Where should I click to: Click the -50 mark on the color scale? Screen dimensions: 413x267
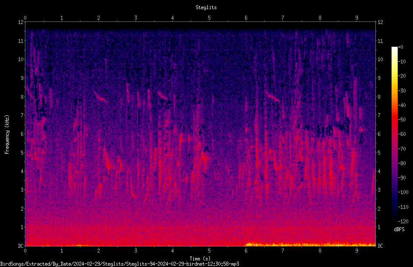pos(402,119)
